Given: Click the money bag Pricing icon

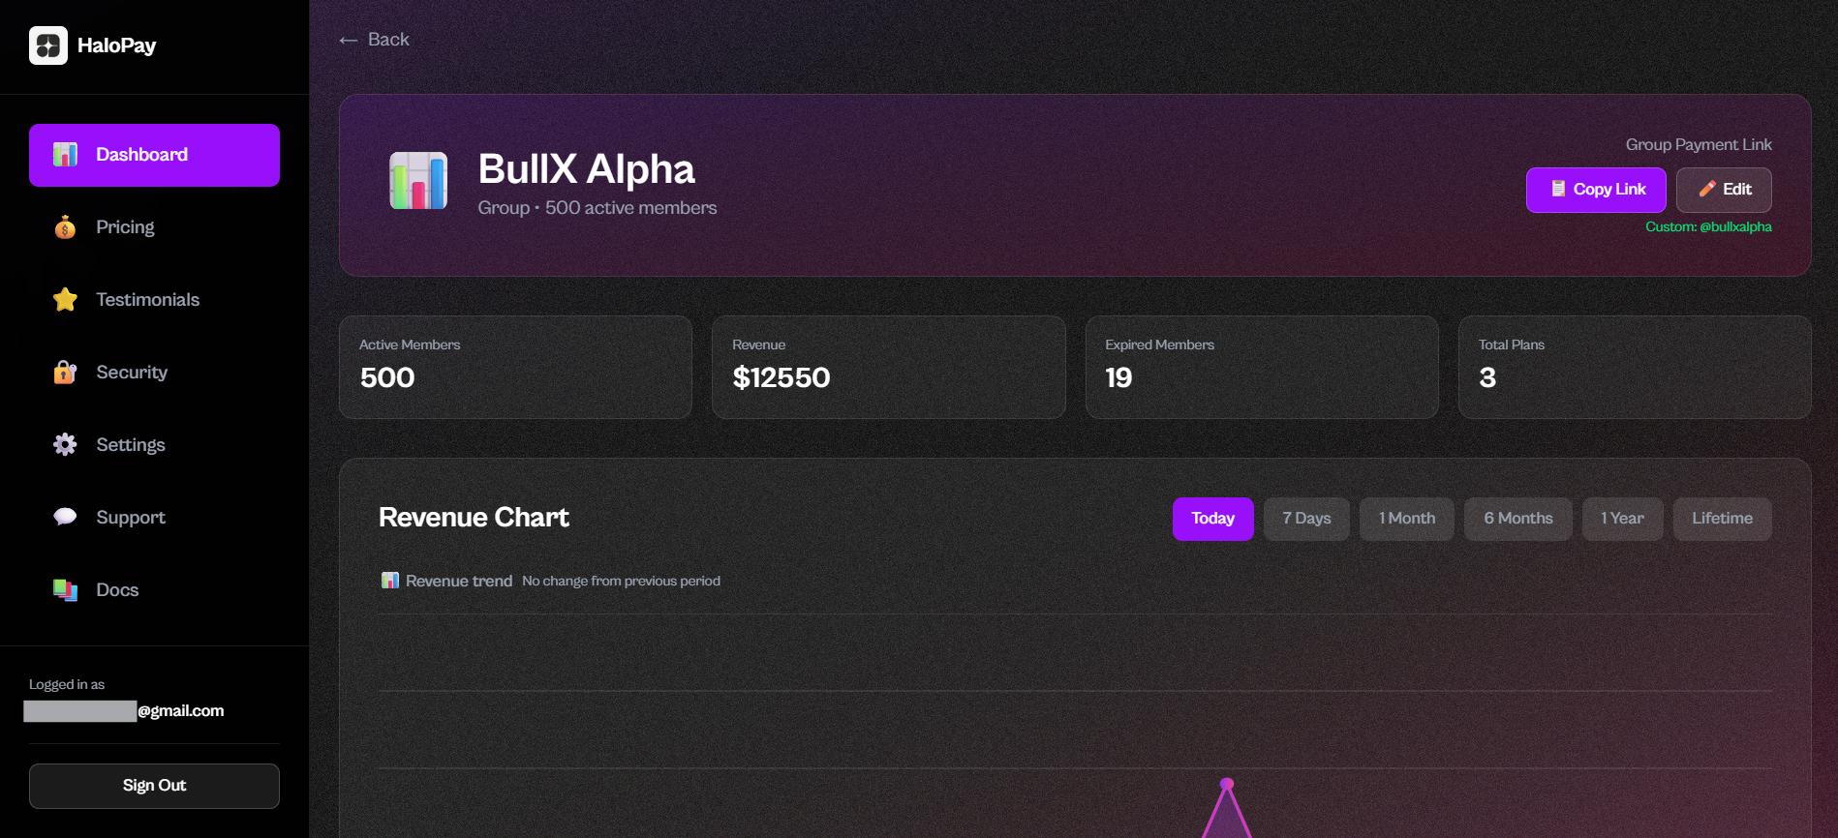Looking at the screenshot, I should coord(65,227).
